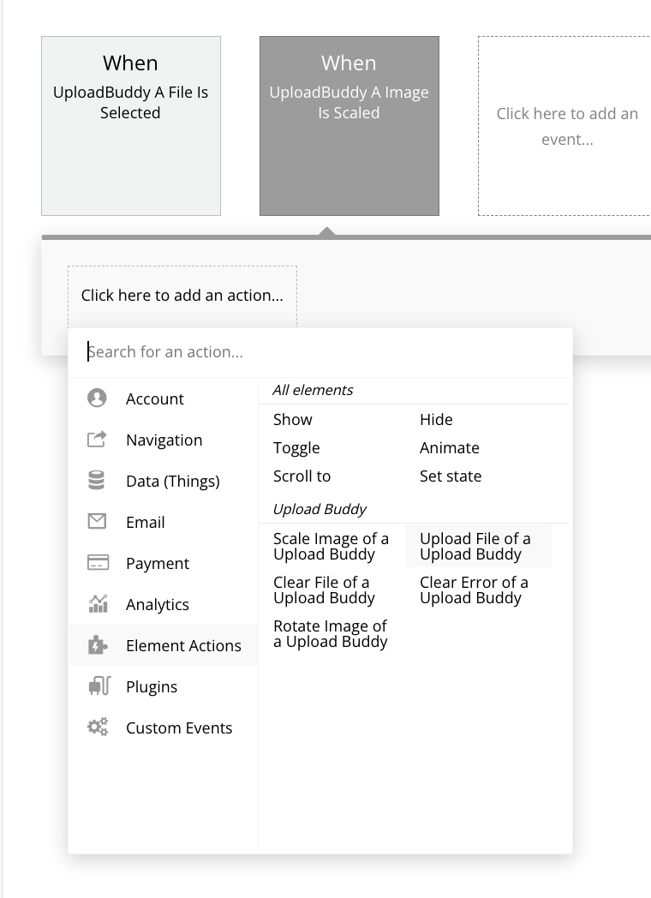Choose the Email envelope icon

coord(97,521)
